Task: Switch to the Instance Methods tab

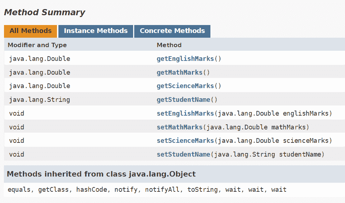Action: pyautogui.click(x=96, y=31)
